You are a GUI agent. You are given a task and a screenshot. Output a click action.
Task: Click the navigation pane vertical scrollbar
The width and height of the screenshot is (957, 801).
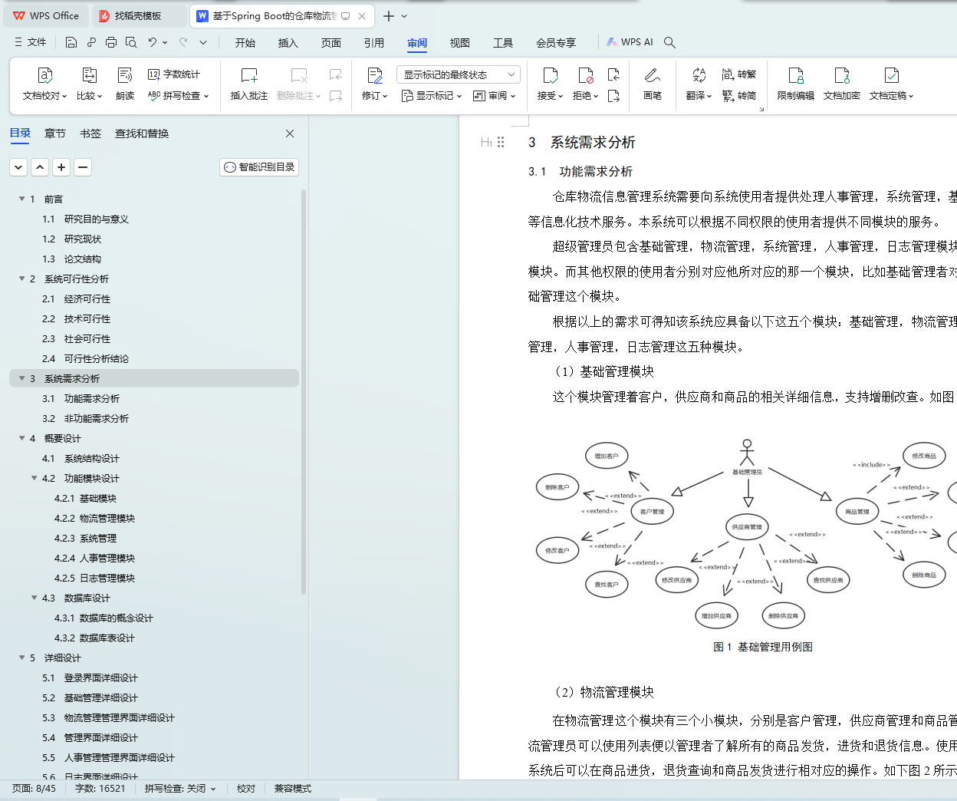click(304, 391)
